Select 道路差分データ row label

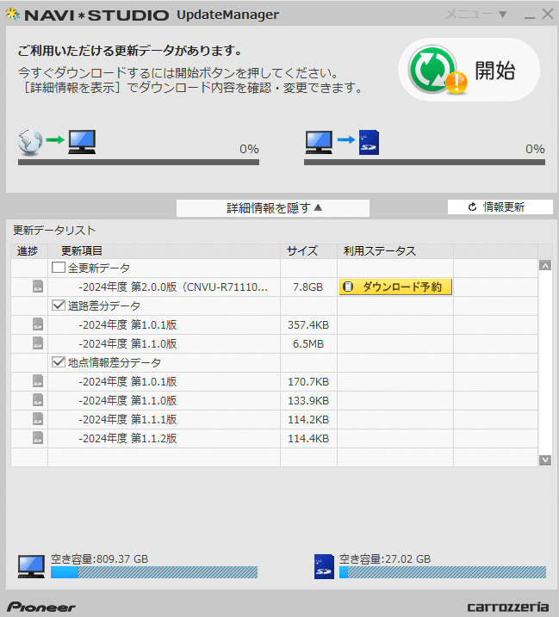(104, 305)
